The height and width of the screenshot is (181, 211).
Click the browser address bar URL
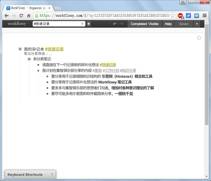coord(104,16)
